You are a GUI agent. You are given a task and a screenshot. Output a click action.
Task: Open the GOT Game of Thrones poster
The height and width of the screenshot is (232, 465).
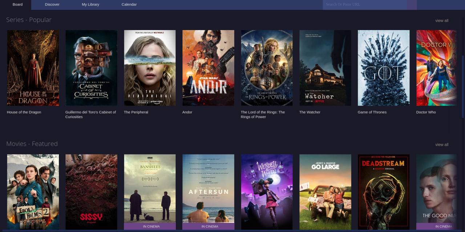click(384, 68)
